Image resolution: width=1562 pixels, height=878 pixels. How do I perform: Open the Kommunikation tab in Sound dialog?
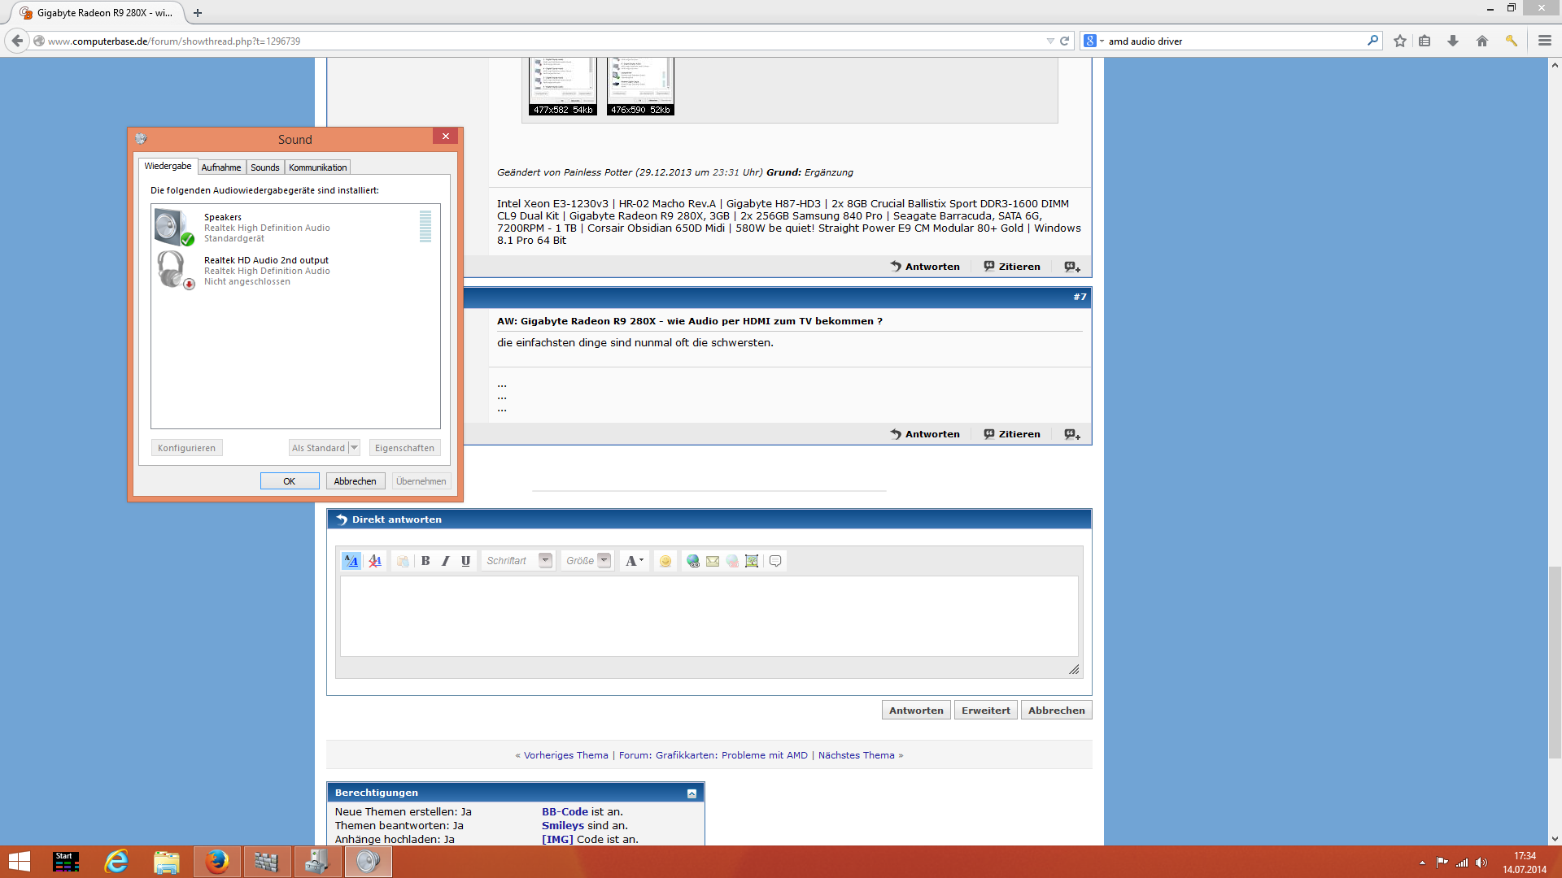tap(317, 167)
